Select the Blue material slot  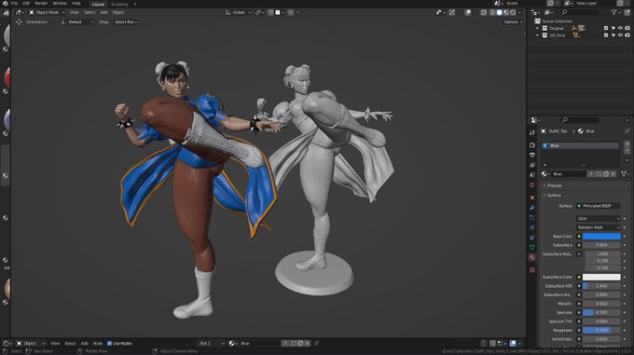pyautogui.click(x=580, y=145)
